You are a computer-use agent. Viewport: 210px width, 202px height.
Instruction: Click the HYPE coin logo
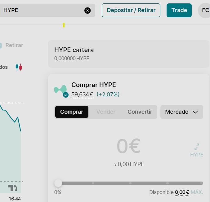click(x=60, y=89)
